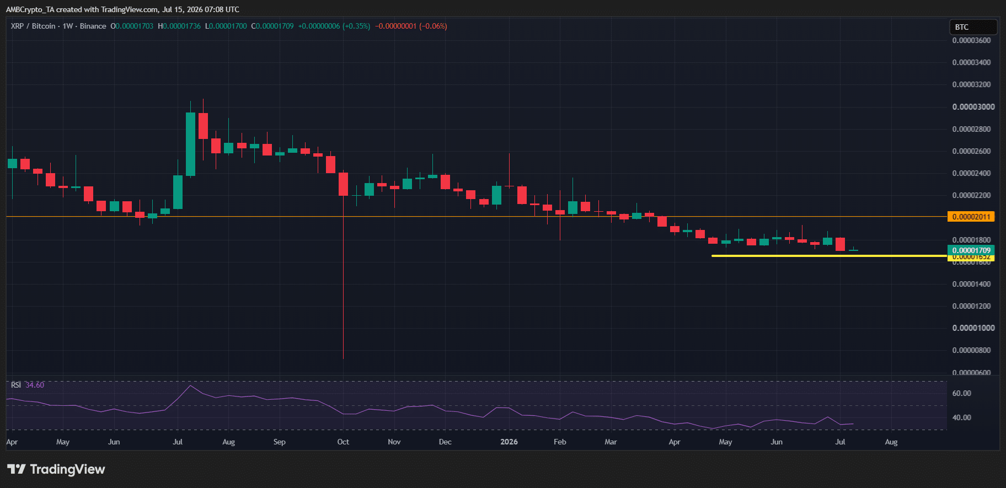Click the 0.00002200 price axis label
This screenshot has width=1006, height=488.
coord(971,195)
